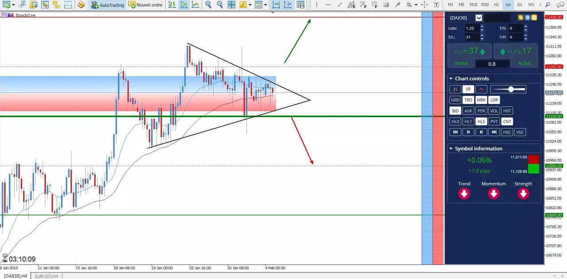Open the indicators dropdown arrow
567x279 pixels.
click(250, 5)
